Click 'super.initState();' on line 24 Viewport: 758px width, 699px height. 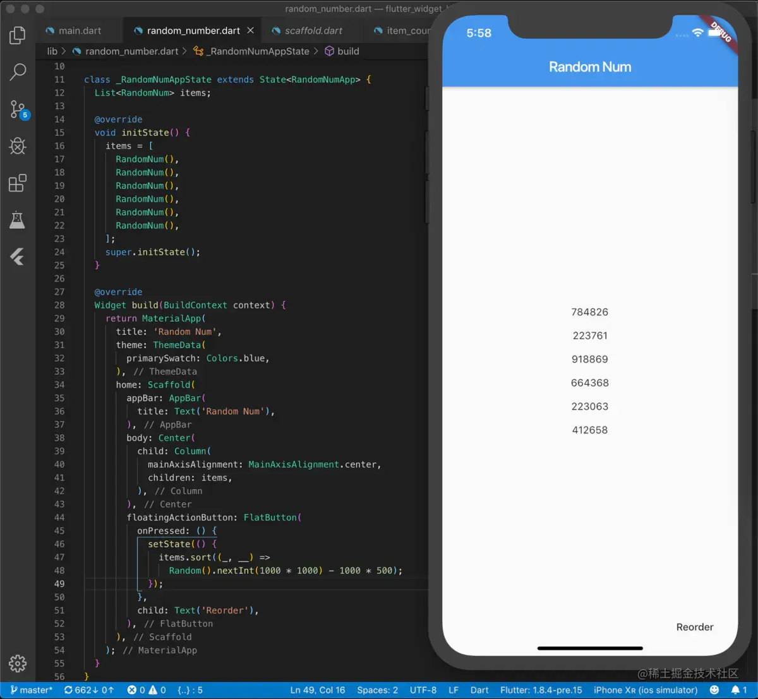pyautogui.click(x=153, y=252)
